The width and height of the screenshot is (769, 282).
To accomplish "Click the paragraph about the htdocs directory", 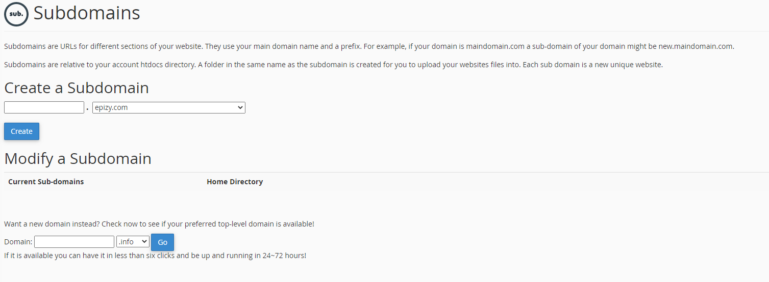I will 333,65.
